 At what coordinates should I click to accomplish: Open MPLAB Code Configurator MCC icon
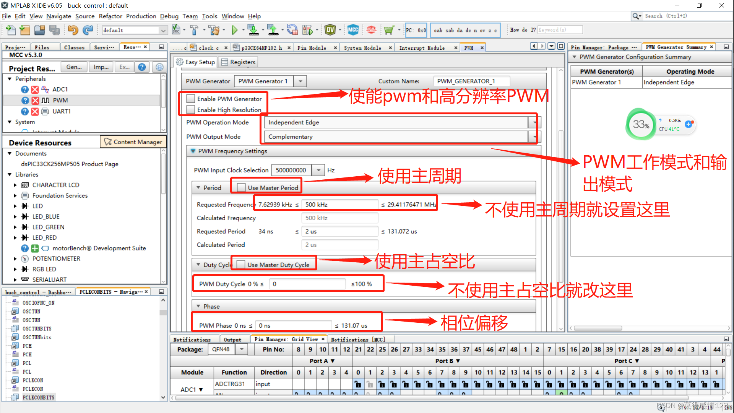click(353, 30)
